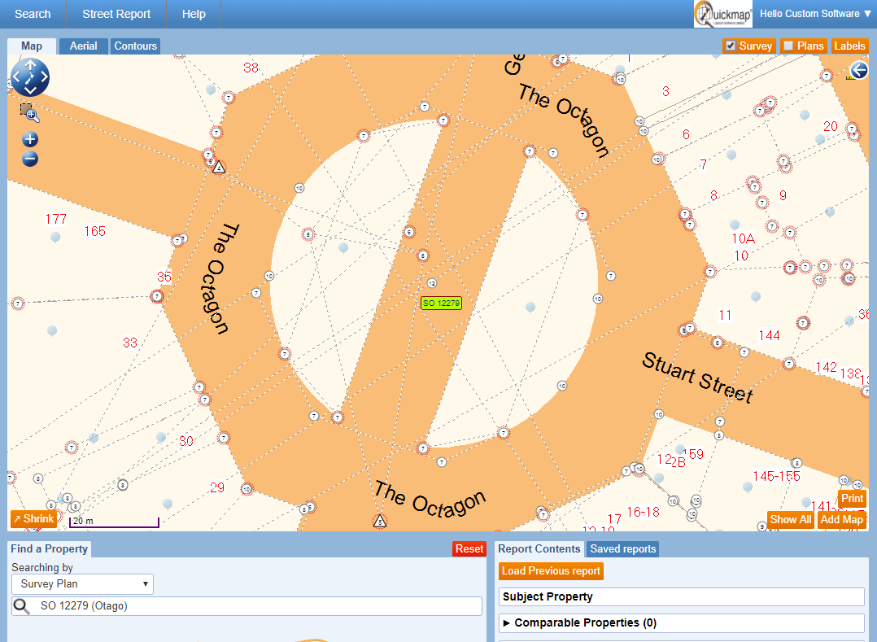Click property number 20 on map
Viewport: 877px width, 642px height.
(831, 126)
